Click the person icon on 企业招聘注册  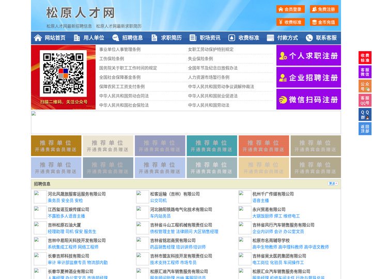coord(283,78)
